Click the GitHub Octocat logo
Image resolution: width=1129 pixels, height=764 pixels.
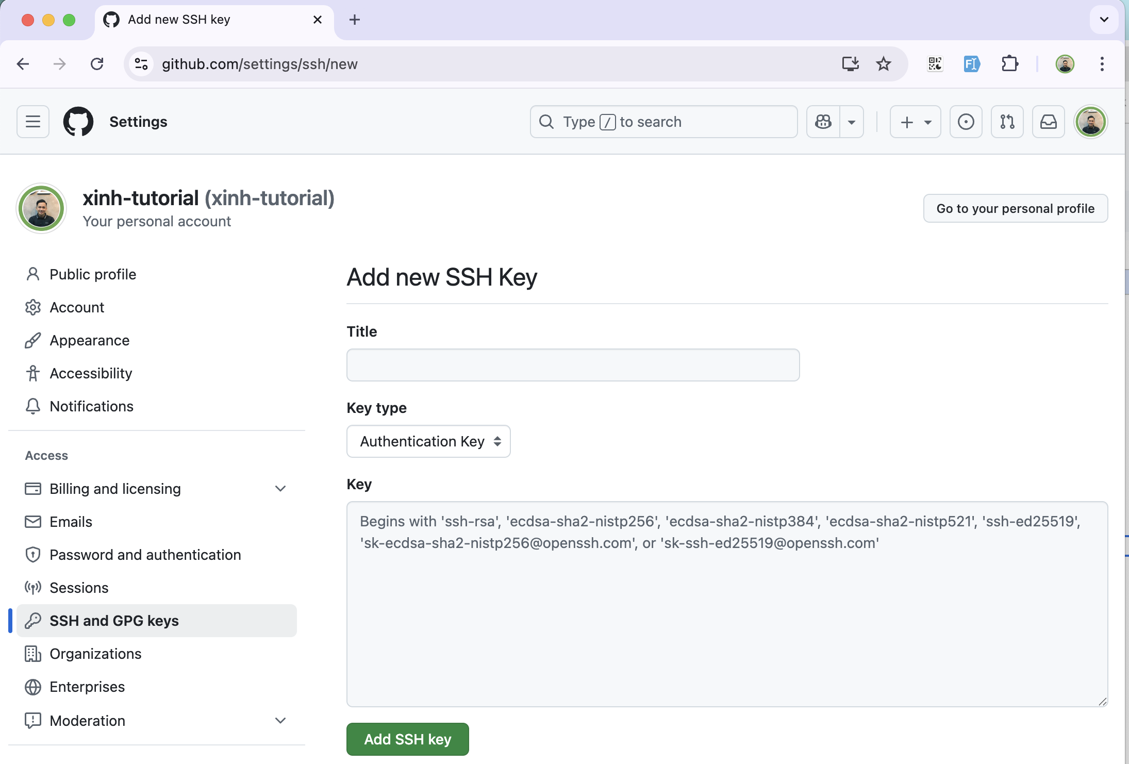pyautogui.click(x=78, y=122)
